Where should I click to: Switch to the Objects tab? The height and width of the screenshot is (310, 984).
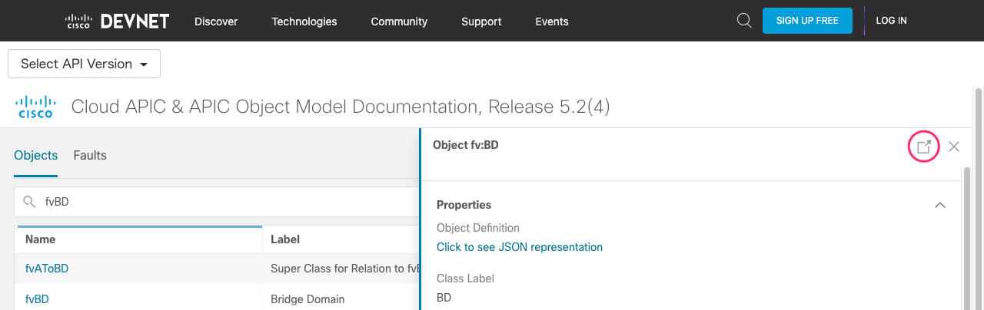(x=36, y=155)
